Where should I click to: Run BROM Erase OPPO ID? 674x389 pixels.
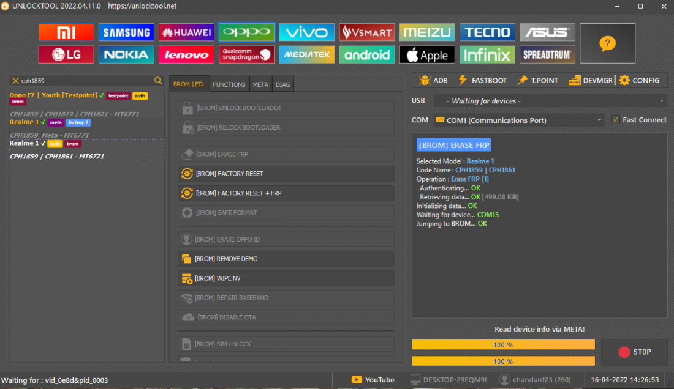click(x=286, y=239)
